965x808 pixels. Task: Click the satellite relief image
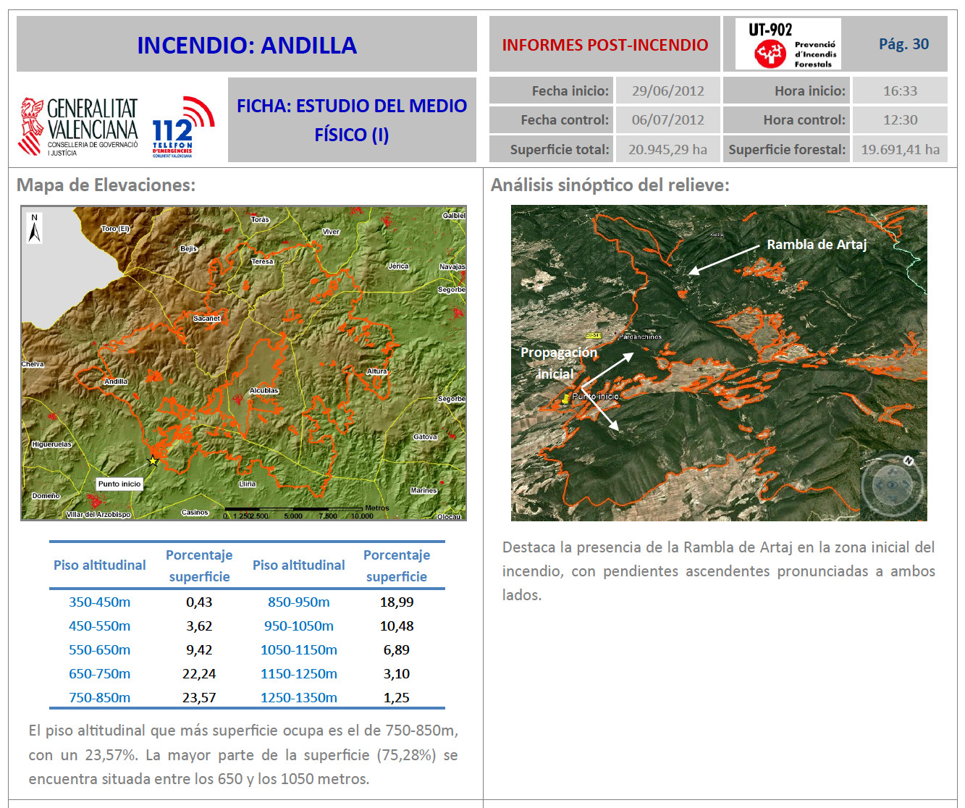tap(719, 363)
